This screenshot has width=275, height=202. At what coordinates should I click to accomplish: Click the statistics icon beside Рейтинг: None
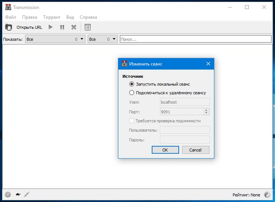pyautogui.click(x=267, y=195)
